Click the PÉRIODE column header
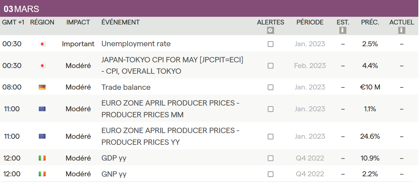Image resolution: width=419 pixels, height=182 pixels. (x=310, y=22)
